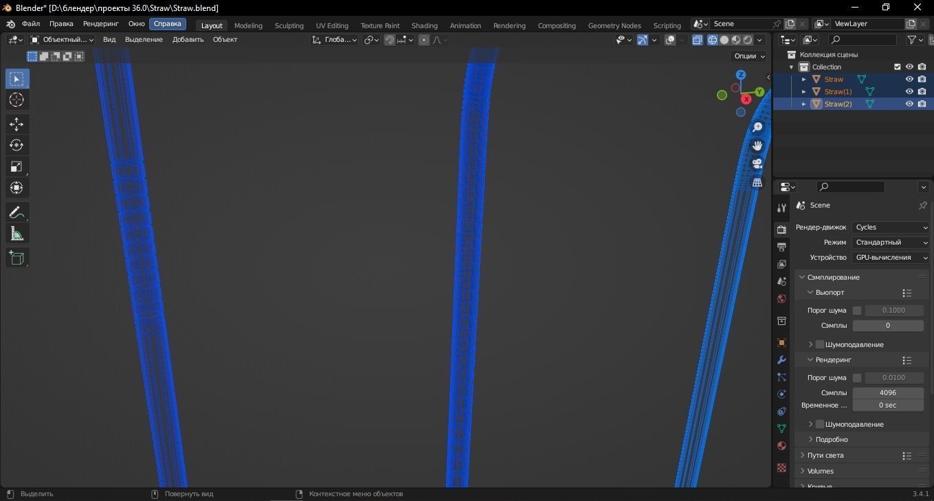Open Particles properties tab
The image size is (934, 501).
[x=781, y=377]
